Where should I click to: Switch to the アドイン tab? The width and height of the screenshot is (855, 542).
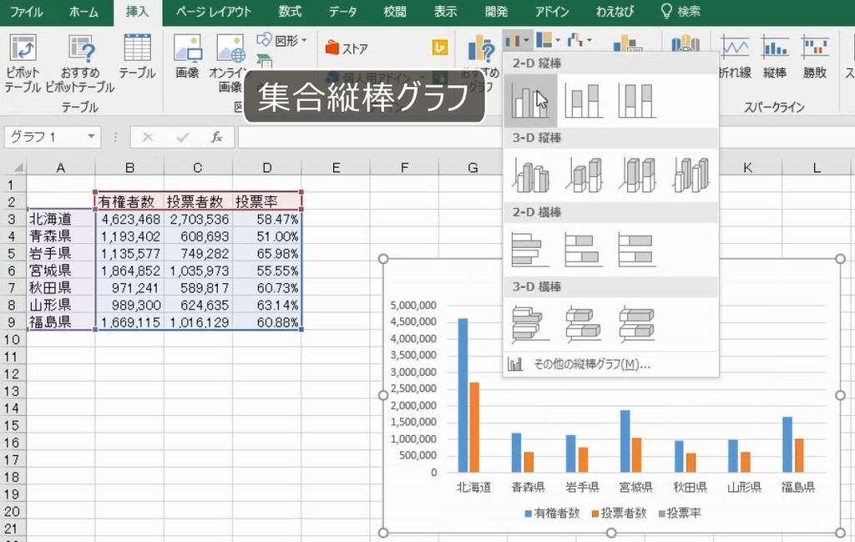click(x=552, y=12)
